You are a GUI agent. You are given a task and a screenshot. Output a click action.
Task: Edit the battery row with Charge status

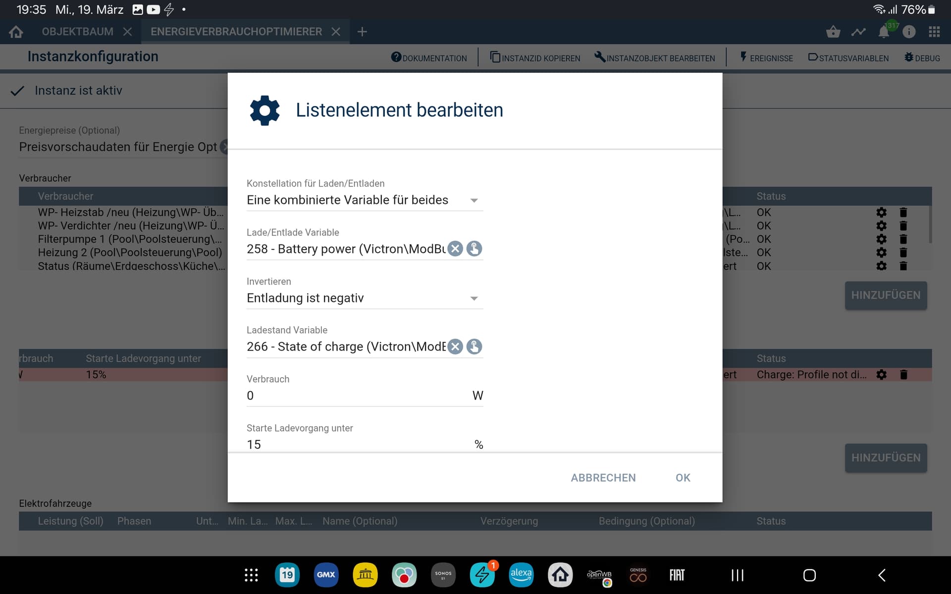[x=881, y=375]
